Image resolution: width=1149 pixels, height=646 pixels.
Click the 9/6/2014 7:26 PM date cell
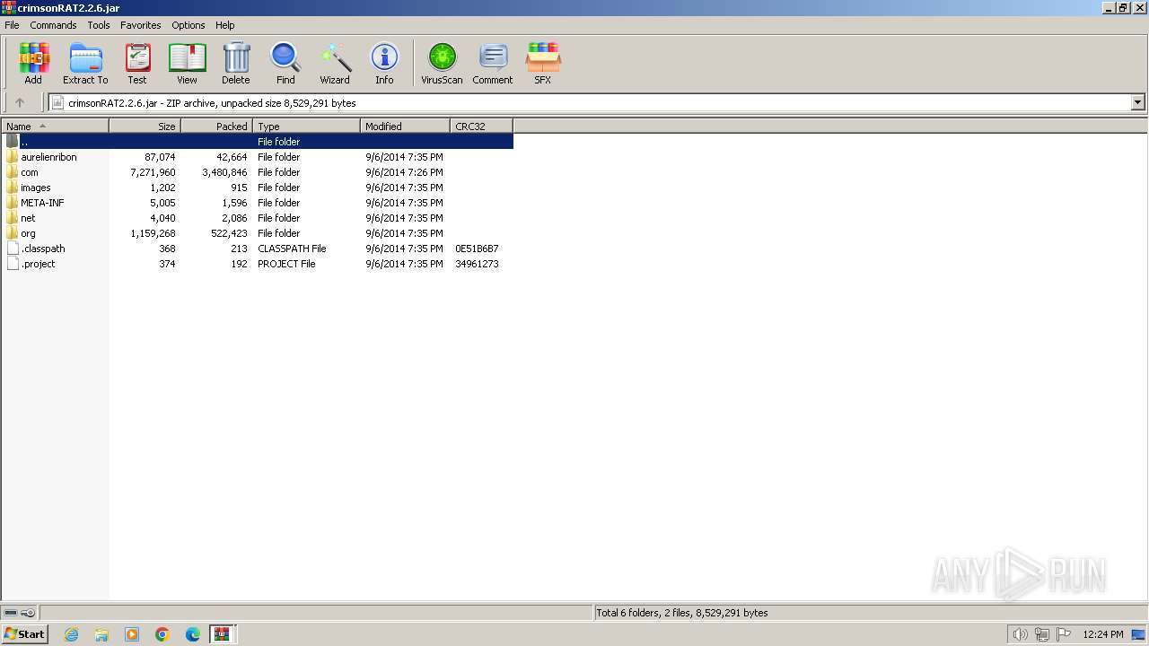click(404, 172)
